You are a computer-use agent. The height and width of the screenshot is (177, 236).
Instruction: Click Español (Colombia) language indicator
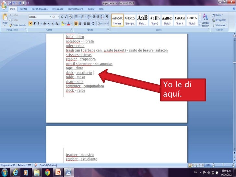click(48, 165)
